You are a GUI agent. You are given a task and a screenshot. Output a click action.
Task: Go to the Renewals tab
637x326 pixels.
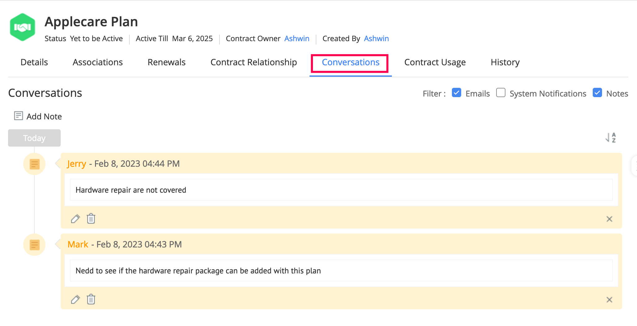[167, 62]
